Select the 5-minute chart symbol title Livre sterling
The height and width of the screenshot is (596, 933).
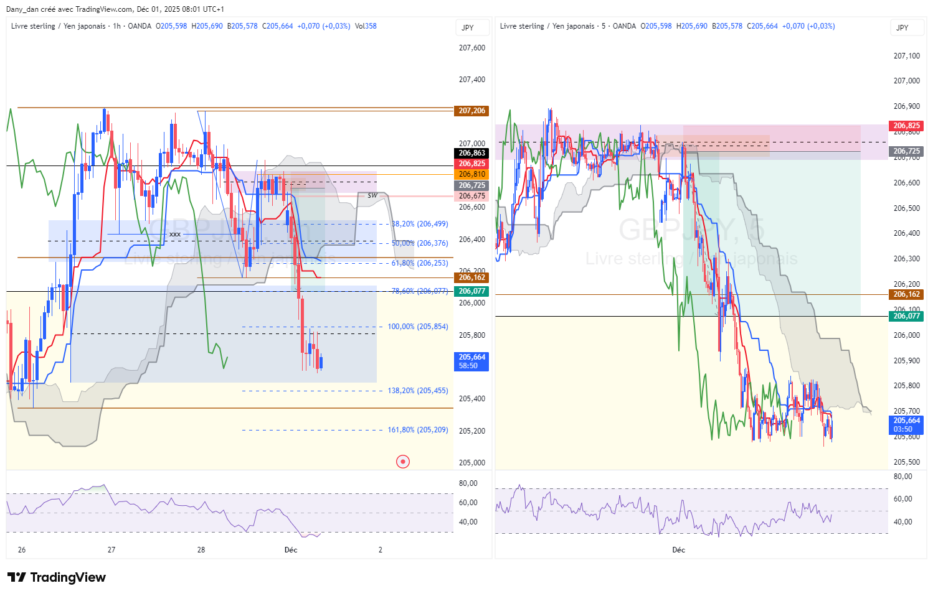[x=547, y=26]
